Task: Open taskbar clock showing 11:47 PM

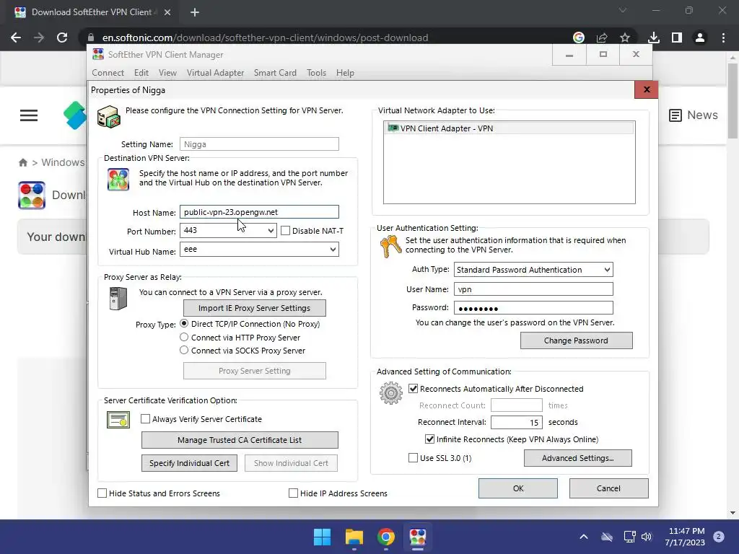Action: (687, 537)
